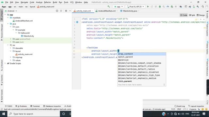The height and width of the screenshot is (117, 209).
Task: Open the Build Variants side tab
Action: click(2, 96)
